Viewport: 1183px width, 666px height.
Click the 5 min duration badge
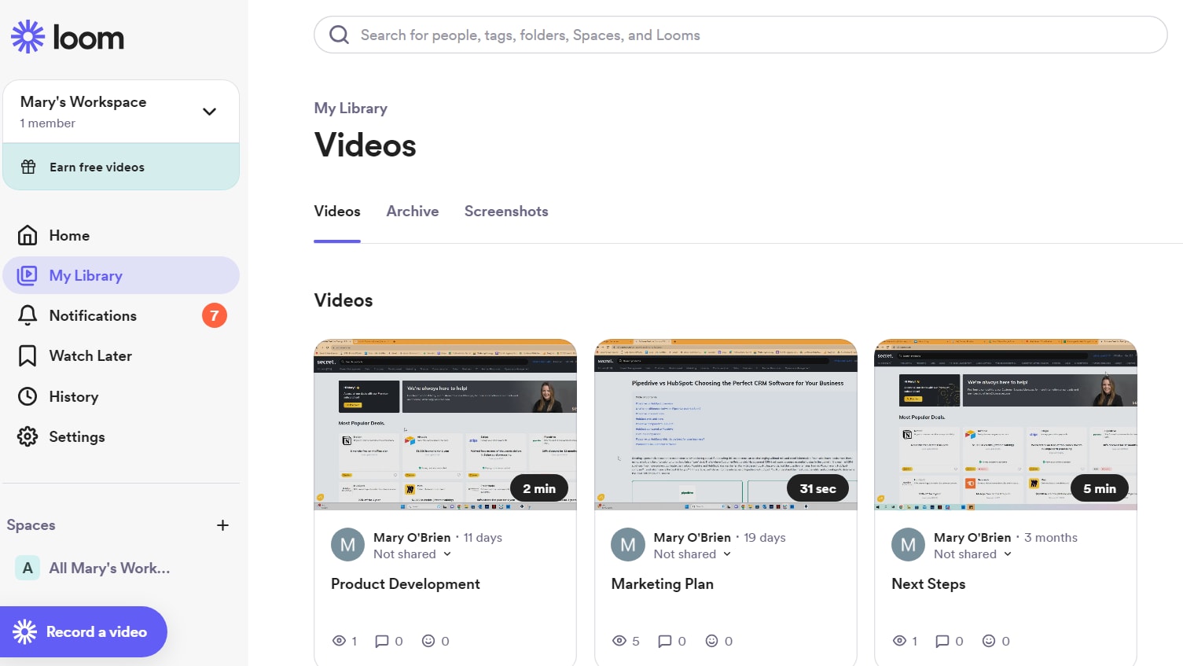coord(1100,488)
